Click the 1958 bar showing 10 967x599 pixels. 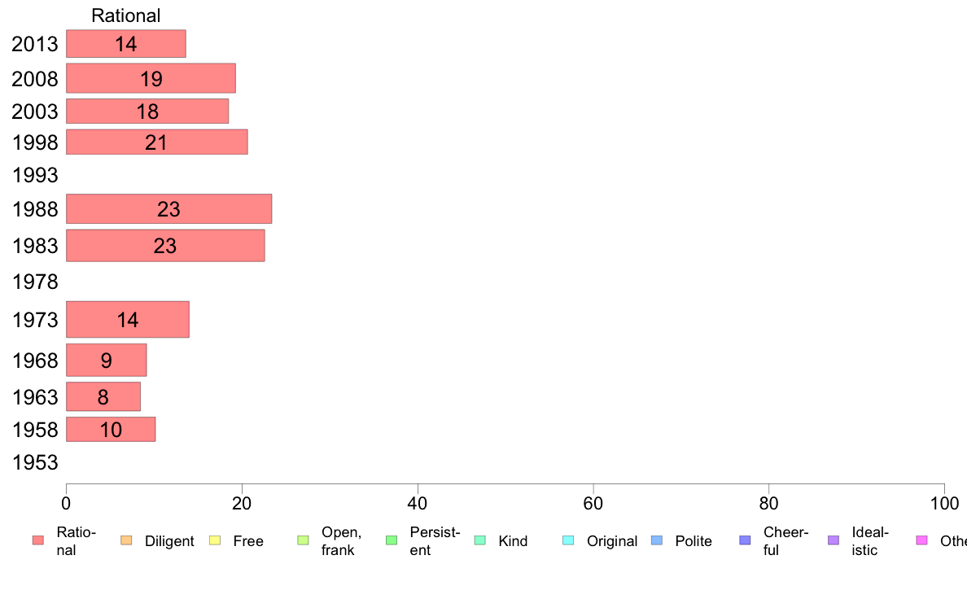pyautogui.click(x=111, y=430)
